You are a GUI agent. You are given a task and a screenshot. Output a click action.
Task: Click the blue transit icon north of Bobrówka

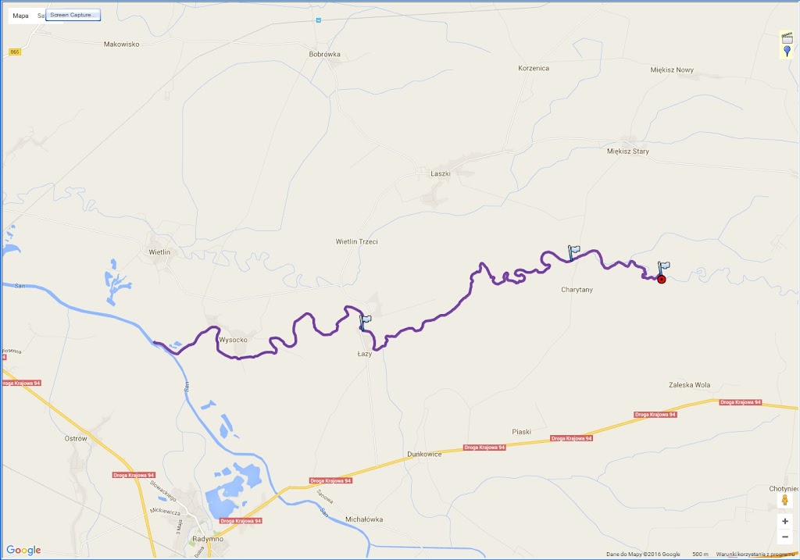(x=319, y=20)
